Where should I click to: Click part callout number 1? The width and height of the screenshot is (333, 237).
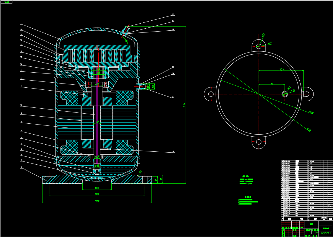[x=21, y=167]
